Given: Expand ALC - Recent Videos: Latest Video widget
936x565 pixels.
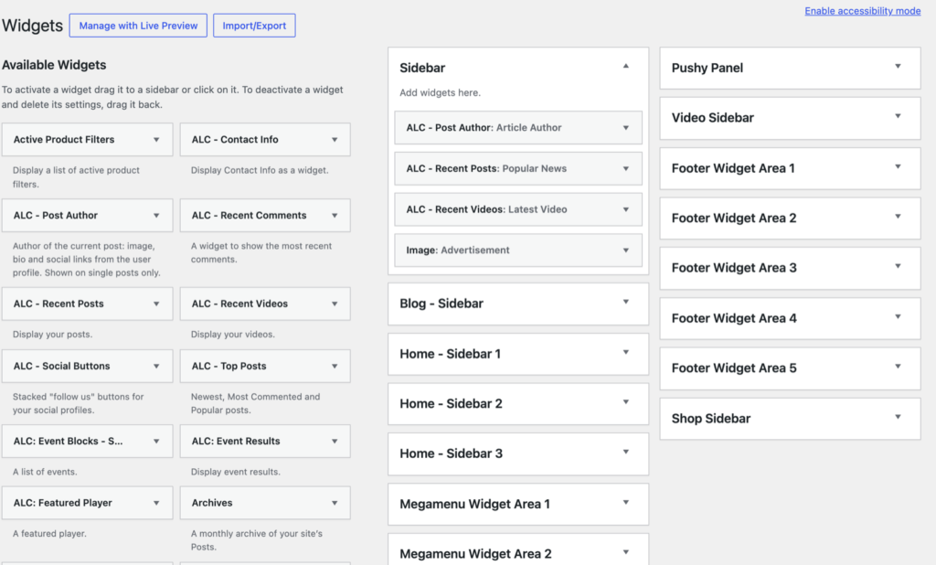Looking at the screenshot, I should [518, 209].
